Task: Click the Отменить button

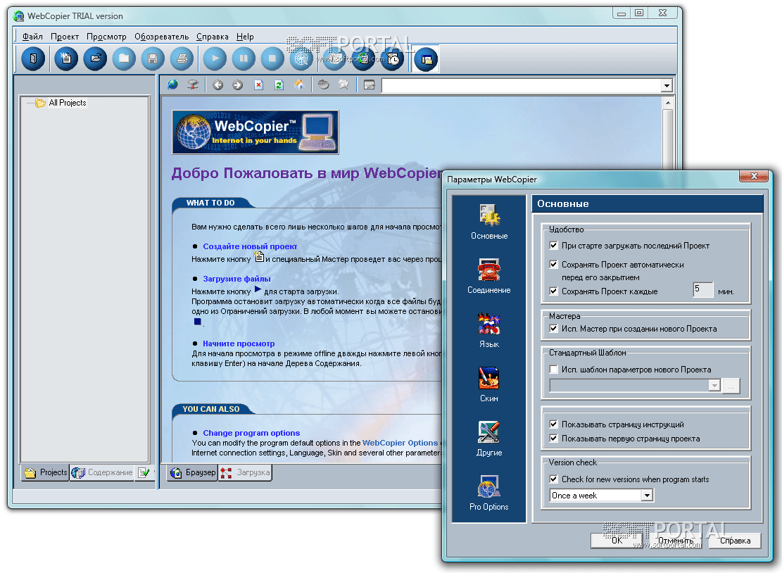Action: point(676,541)
